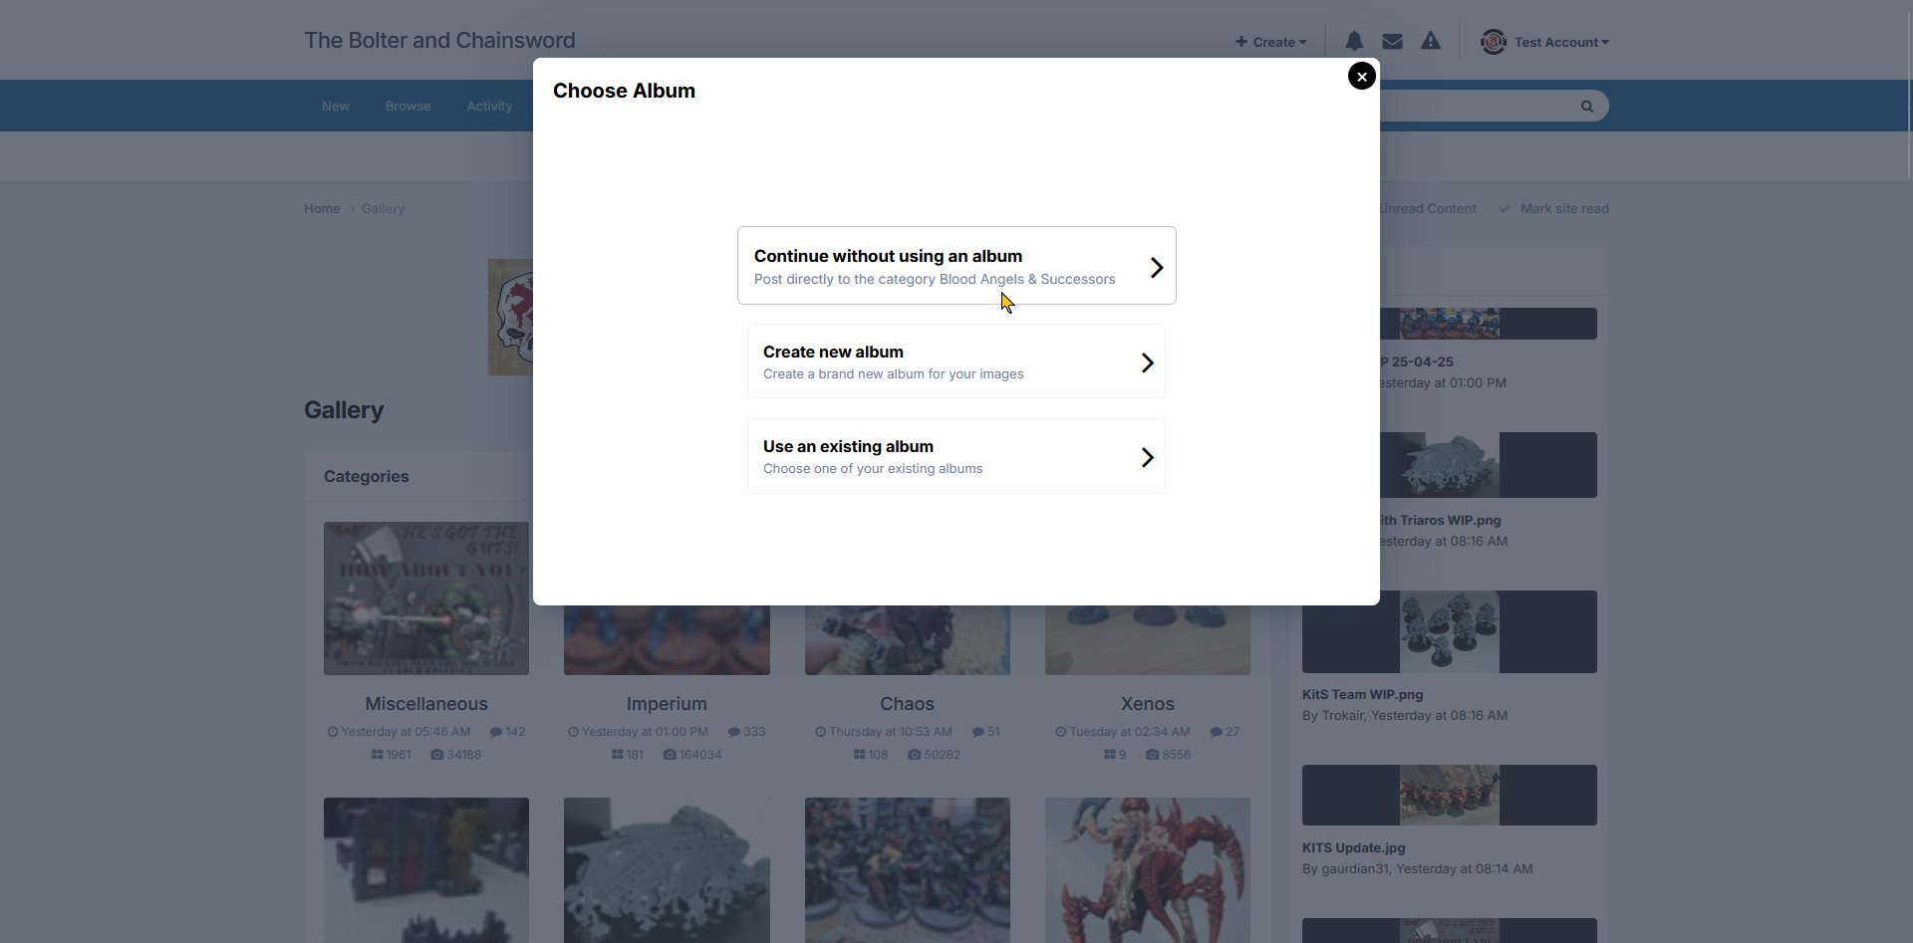Close the Choose Album dialog

pyautogui.click(x=1361, y=77)
